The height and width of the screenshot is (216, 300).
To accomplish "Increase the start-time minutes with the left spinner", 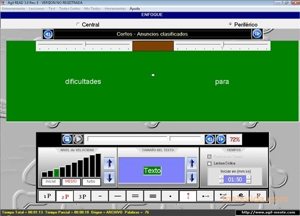I will coord(221,177).
